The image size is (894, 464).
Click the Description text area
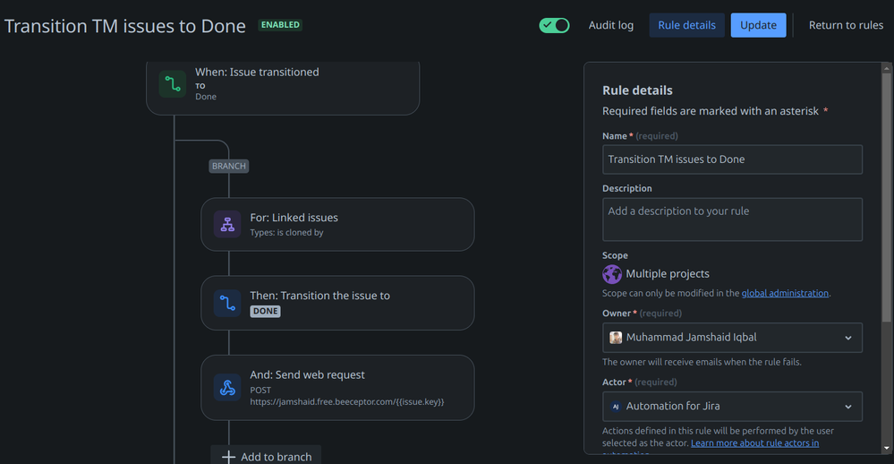click(732, 219)
